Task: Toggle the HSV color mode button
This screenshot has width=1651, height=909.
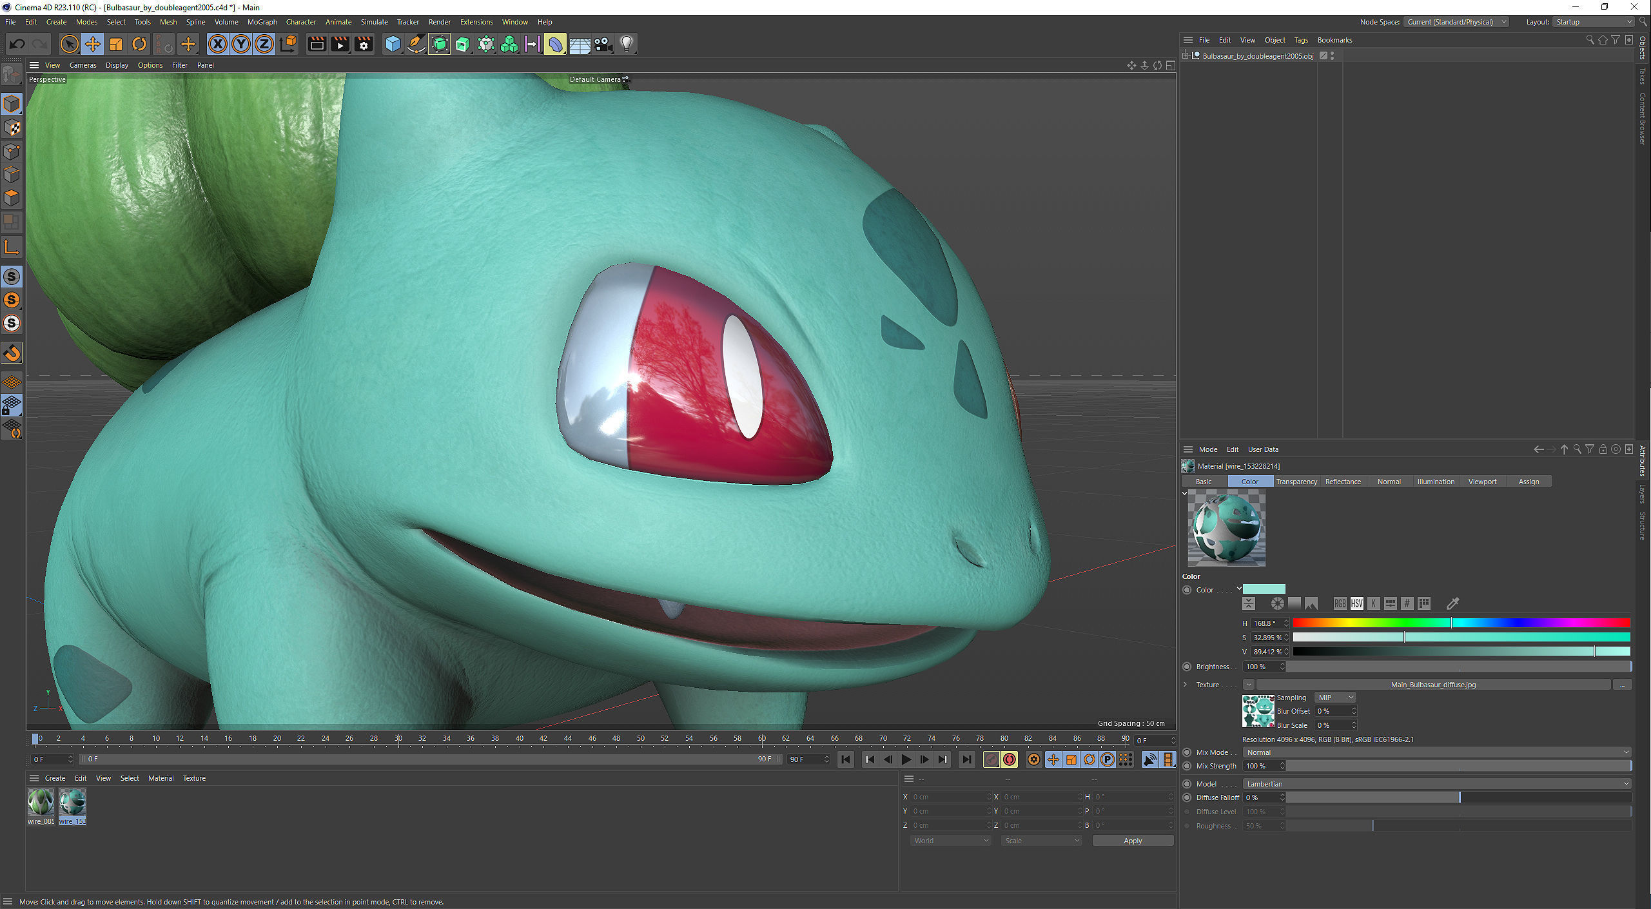Action: [1357, 603]
